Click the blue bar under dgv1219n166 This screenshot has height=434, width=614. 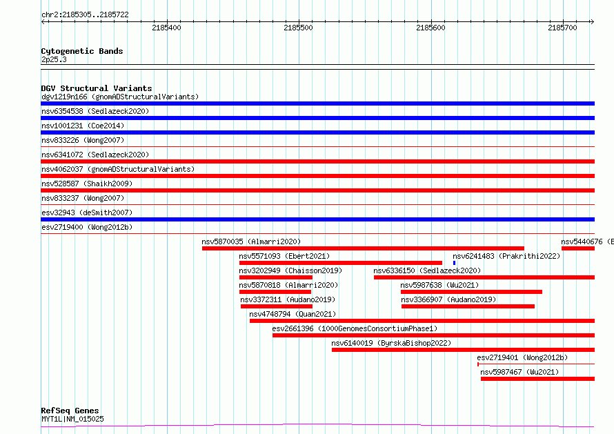(x=317, y=103)
